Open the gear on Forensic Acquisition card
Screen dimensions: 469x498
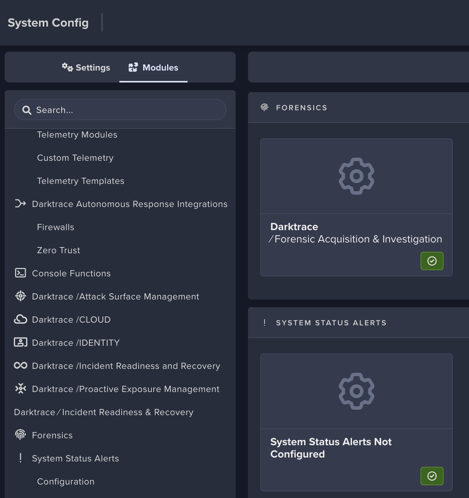tap(356, 176)
